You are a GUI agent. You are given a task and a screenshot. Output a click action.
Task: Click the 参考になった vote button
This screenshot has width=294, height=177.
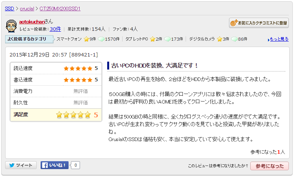270,166
